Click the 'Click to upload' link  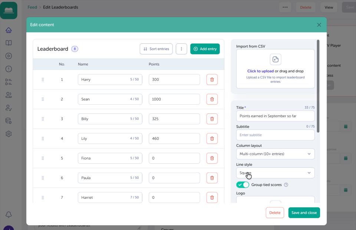coord(260,71)
